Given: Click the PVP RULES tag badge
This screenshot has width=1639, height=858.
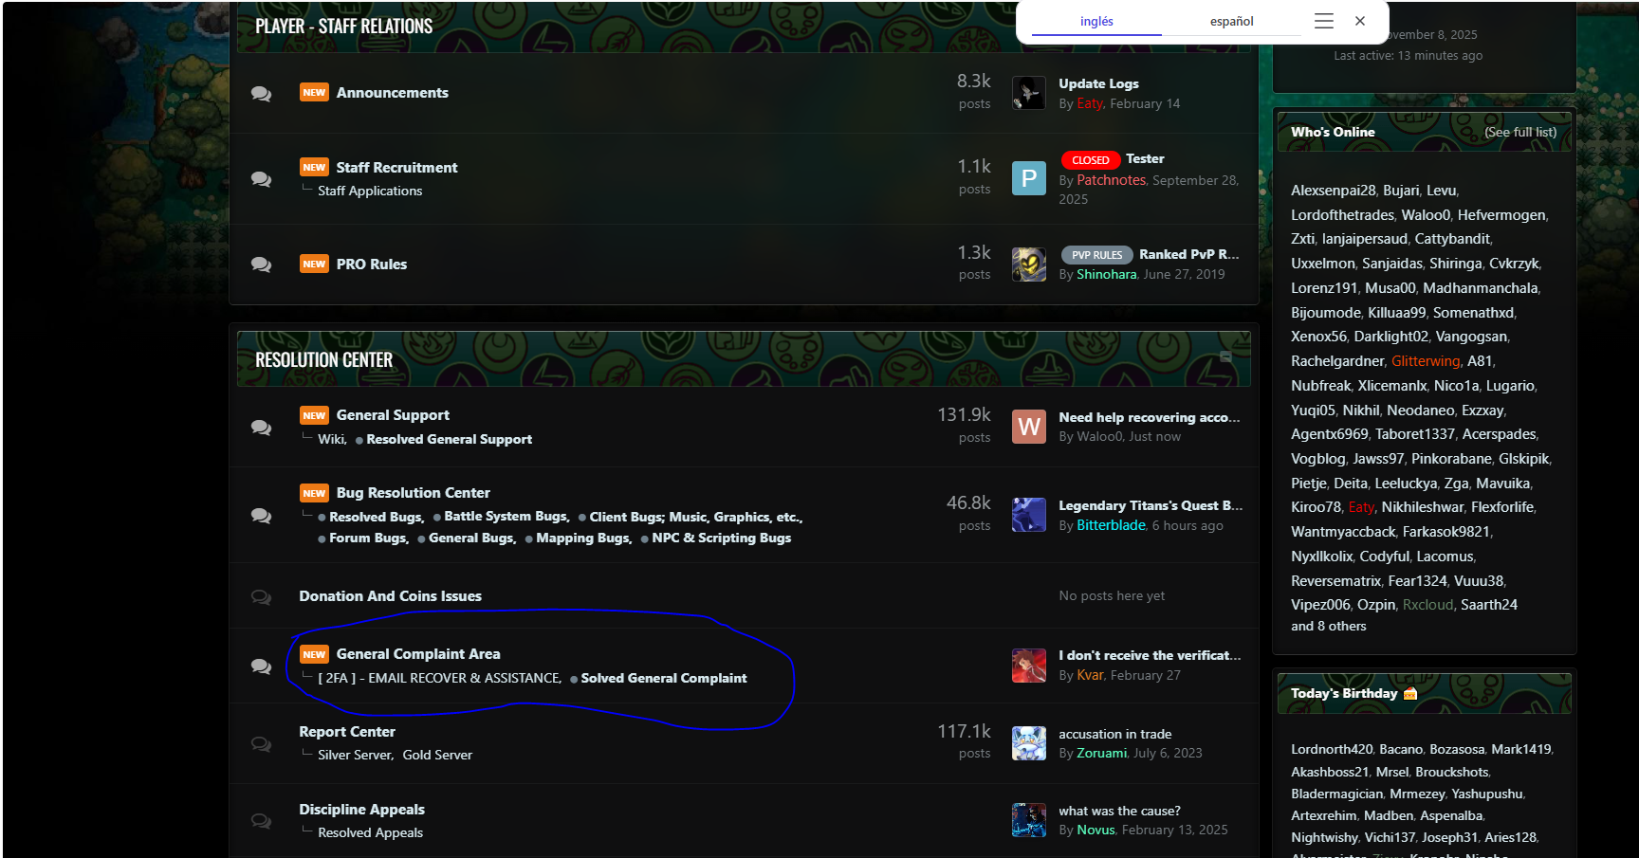Looking at the screenshot, I should [1096, 255].
